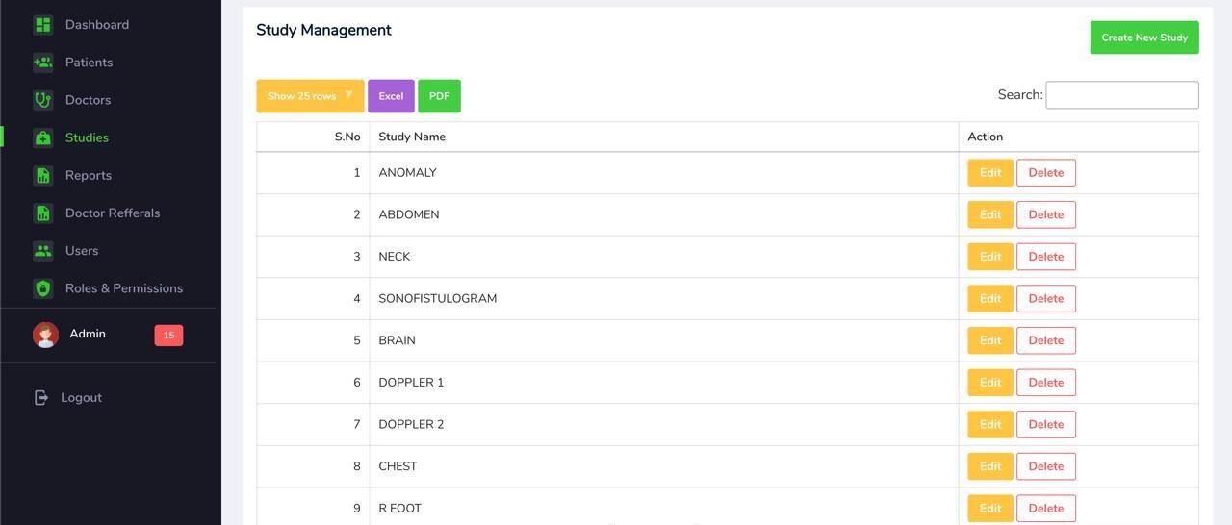The image size is (1232, 525).
Task: Click the Dashboard grid icon in sidebar
Action: [42, 25]
